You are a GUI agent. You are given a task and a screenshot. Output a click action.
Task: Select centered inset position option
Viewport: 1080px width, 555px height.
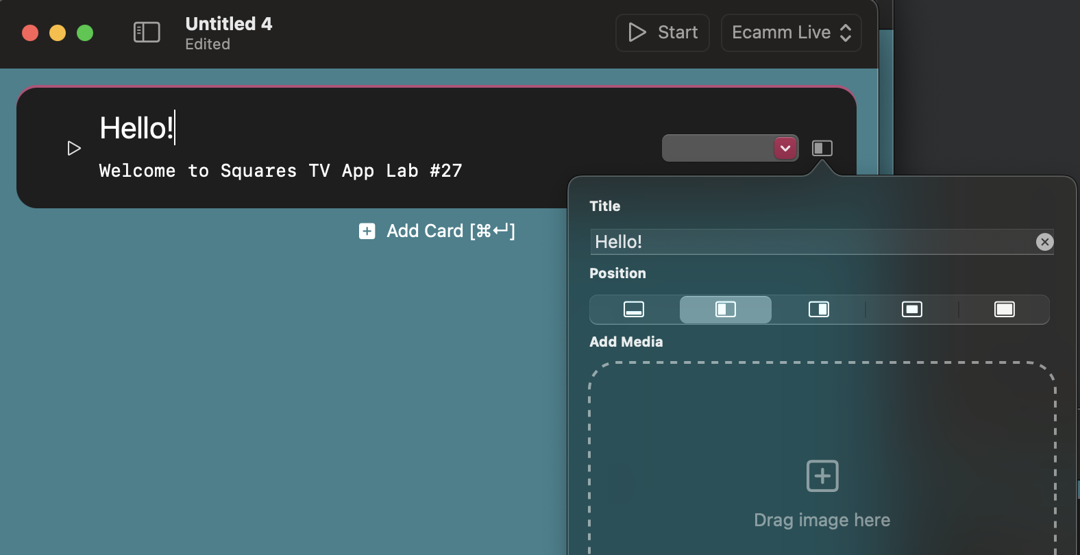tap(911, 310)
